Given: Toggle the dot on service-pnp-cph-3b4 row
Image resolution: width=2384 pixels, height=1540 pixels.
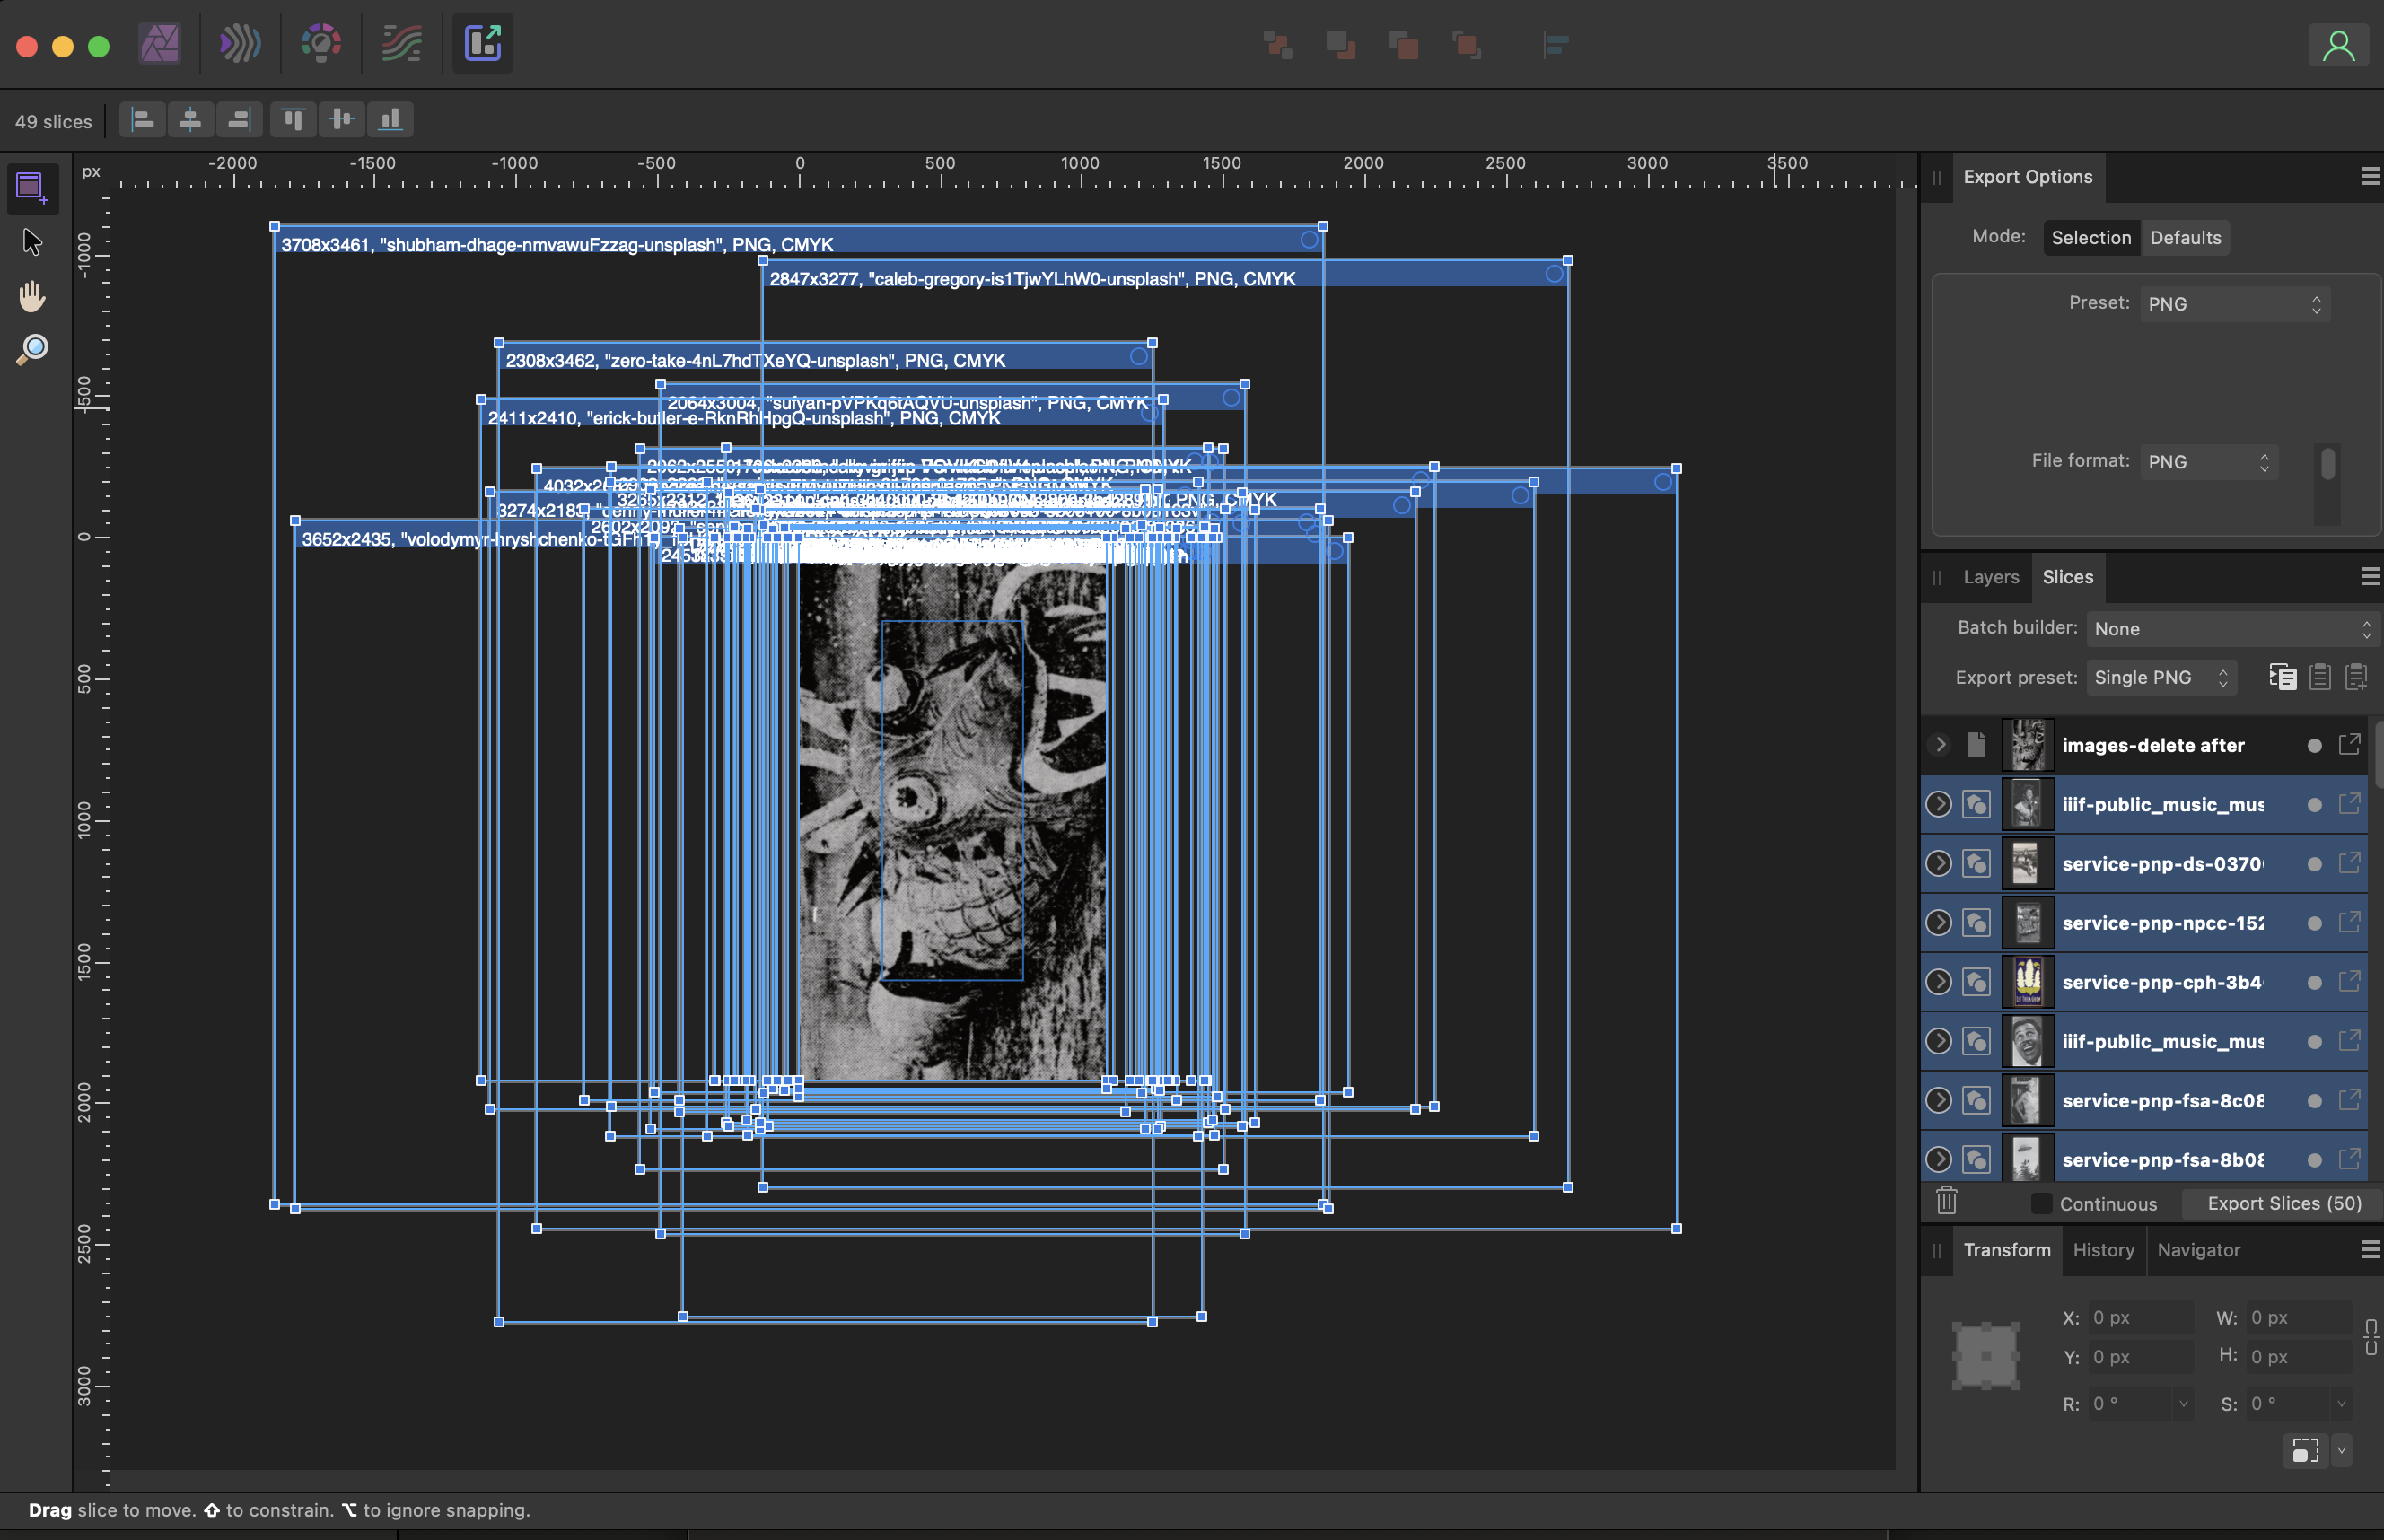Looking at the screenshot, I should click(x=2314, y=982).
